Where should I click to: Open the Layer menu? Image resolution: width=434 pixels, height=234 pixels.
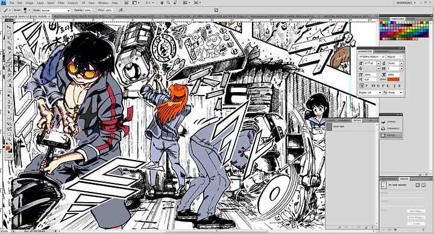coord(40,3)
